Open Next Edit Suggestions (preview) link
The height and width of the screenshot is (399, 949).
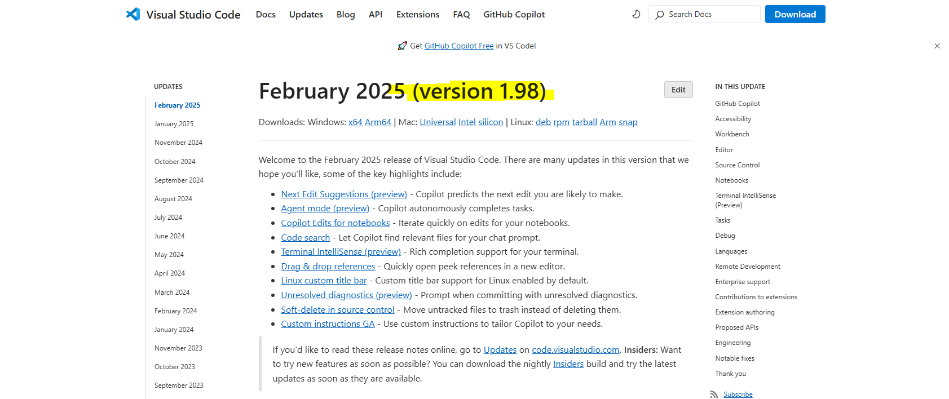coord(344,194)
